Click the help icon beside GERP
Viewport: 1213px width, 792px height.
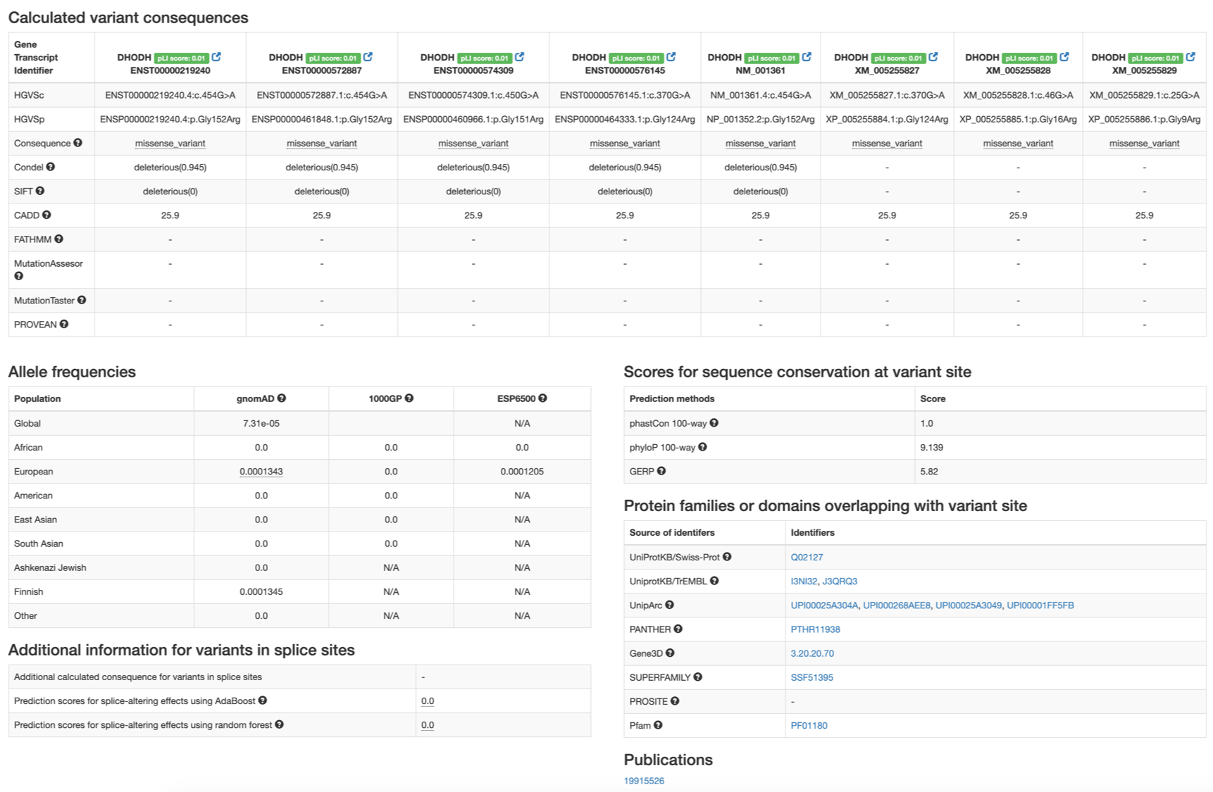click(661, 471)
